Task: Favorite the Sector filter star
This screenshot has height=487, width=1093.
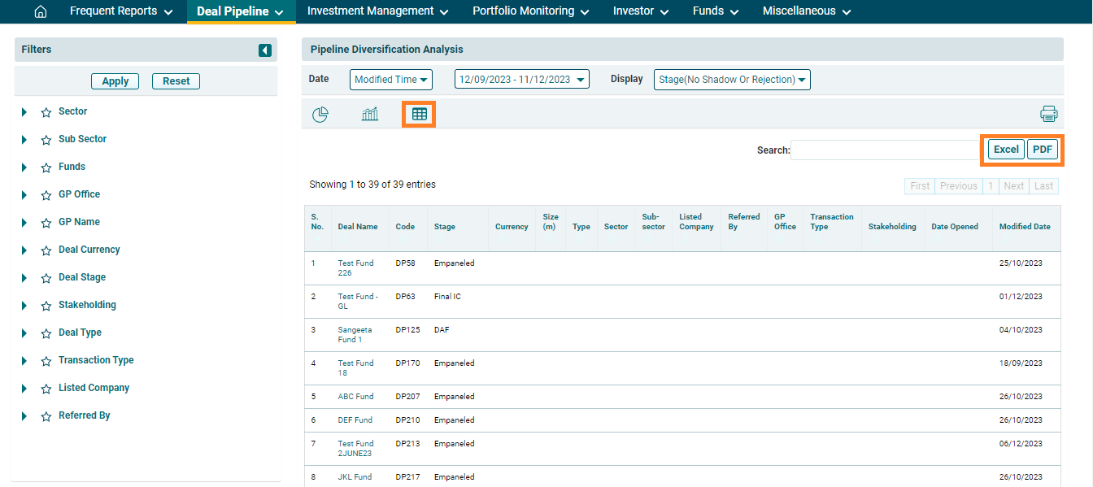Action: [x=46, y=112]
